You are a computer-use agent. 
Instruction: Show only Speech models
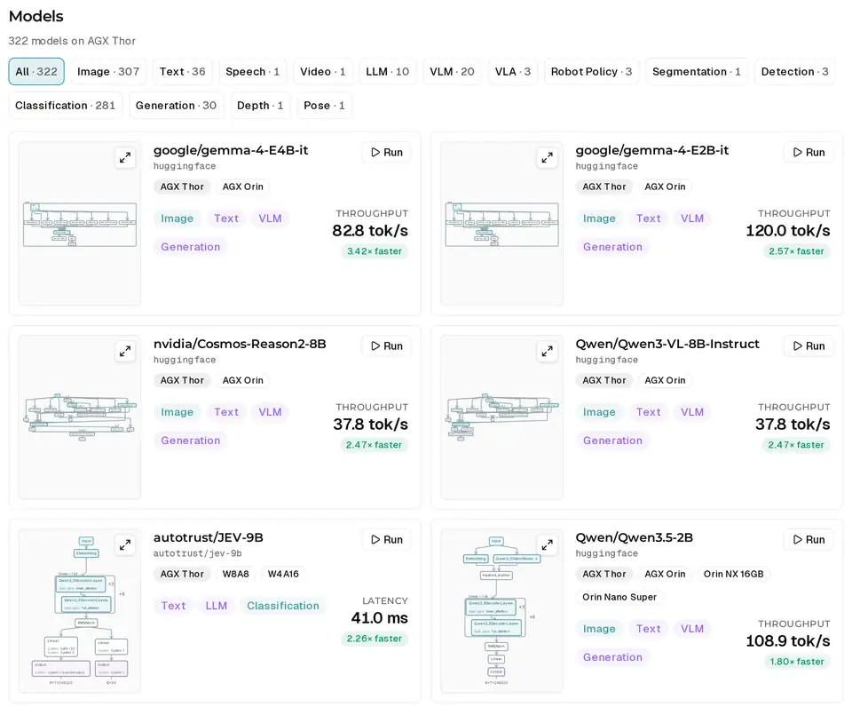tap(253, 72)
